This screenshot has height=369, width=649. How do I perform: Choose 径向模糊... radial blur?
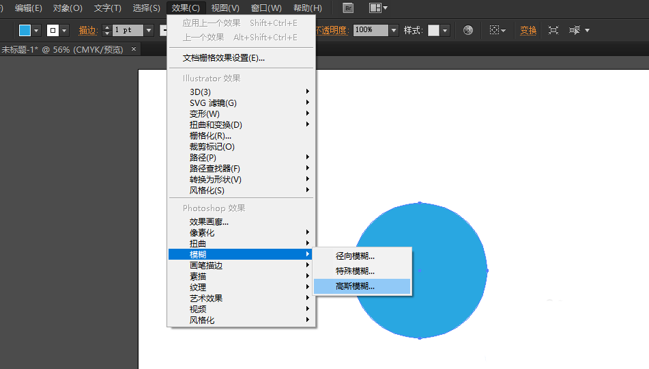[362, 256]
